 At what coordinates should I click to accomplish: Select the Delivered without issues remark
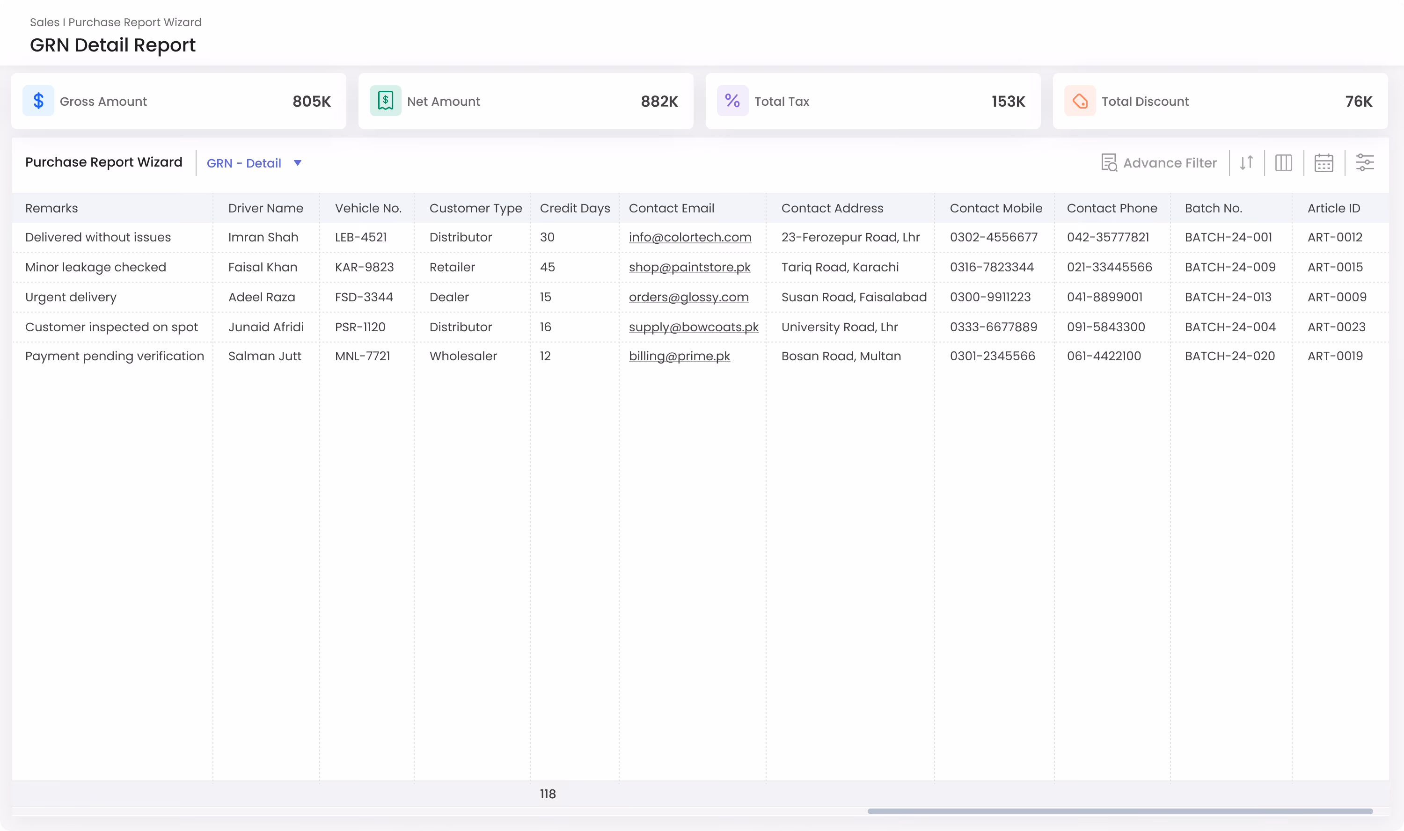point(98,237)
